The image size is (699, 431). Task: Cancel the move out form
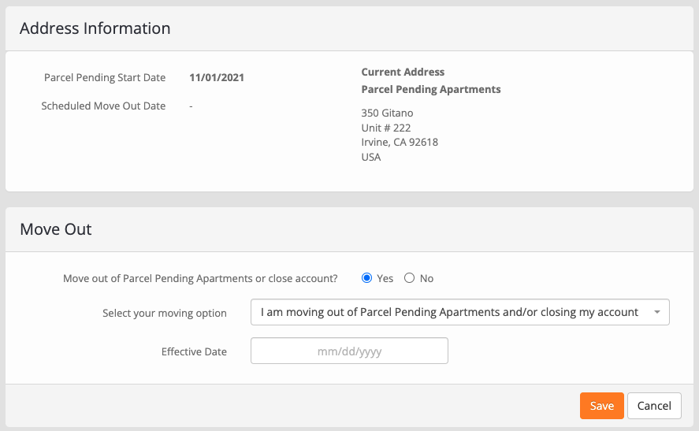(654, 406)
